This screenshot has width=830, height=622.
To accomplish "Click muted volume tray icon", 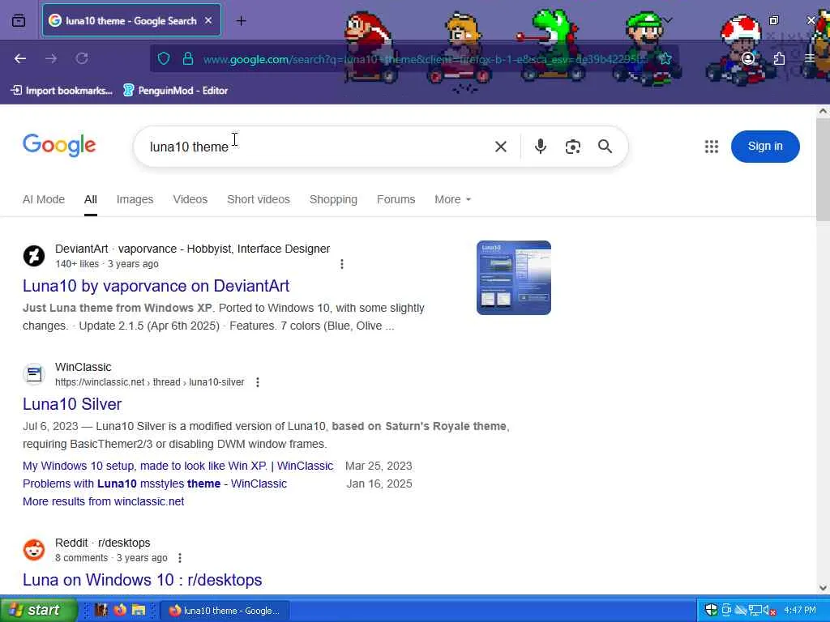I will click(769, 611).
